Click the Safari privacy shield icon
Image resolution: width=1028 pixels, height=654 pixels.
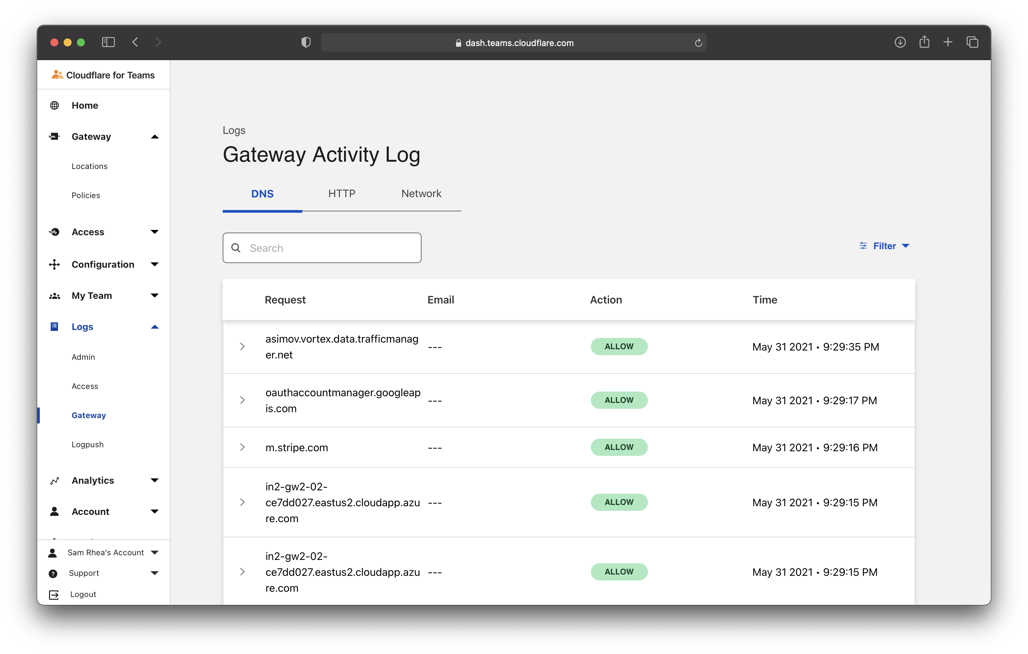point(306,42)
